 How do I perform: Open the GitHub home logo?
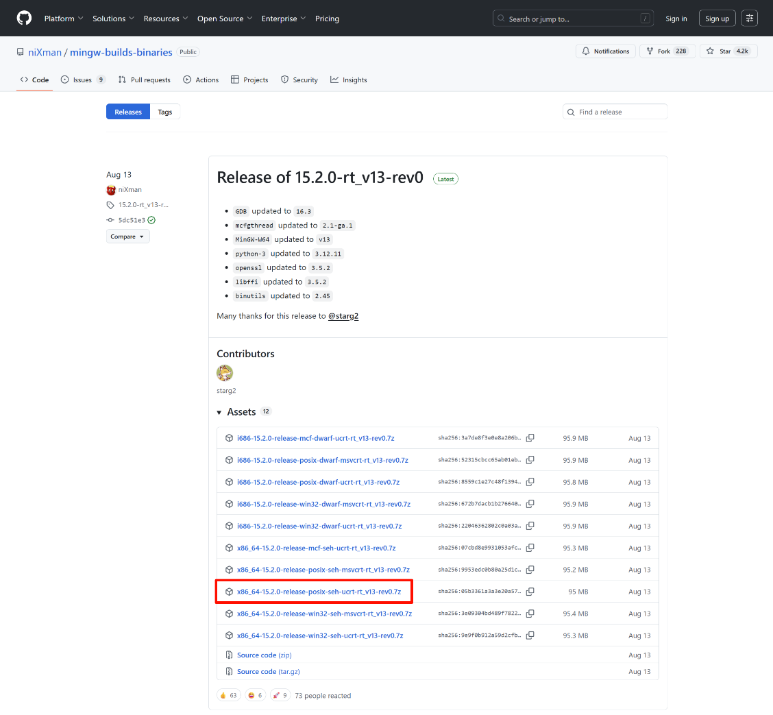[x=24, y=19]
